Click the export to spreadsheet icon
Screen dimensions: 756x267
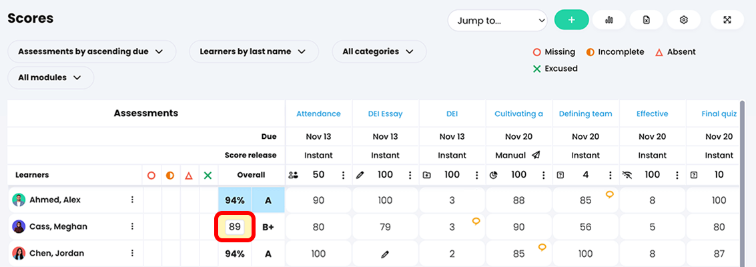click(646, 20)
